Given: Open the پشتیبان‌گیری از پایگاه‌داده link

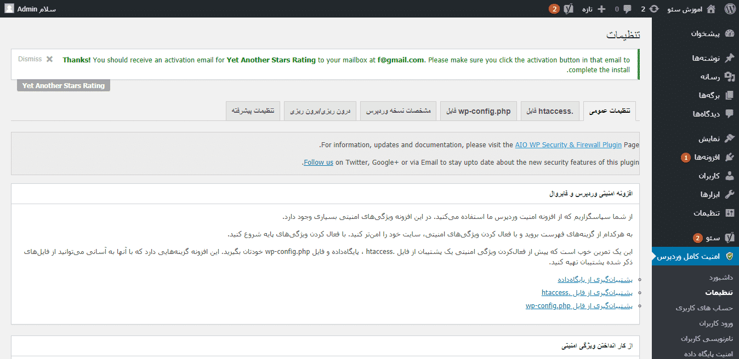Looking at the screenshot, I should [595, 280].
